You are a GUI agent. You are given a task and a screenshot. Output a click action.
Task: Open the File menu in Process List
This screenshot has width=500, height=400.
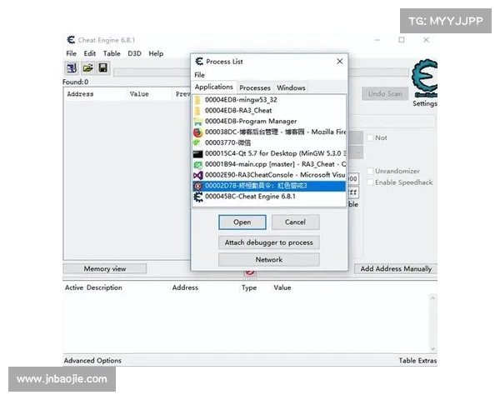tap(200, 75)
